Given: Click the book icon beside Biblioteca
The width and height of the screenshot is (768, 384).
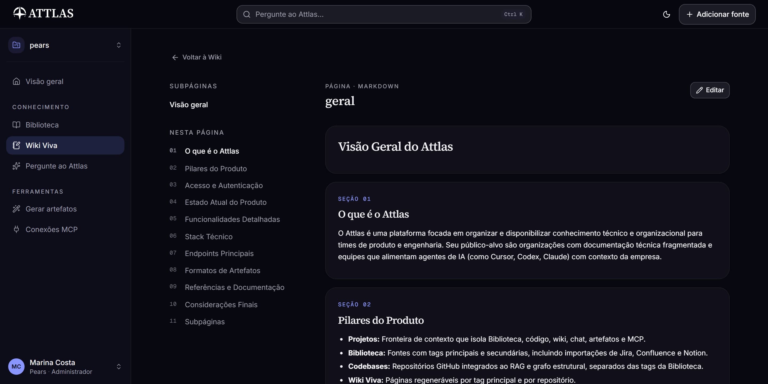Looking at the screenshot, I should tap(16, 125).
